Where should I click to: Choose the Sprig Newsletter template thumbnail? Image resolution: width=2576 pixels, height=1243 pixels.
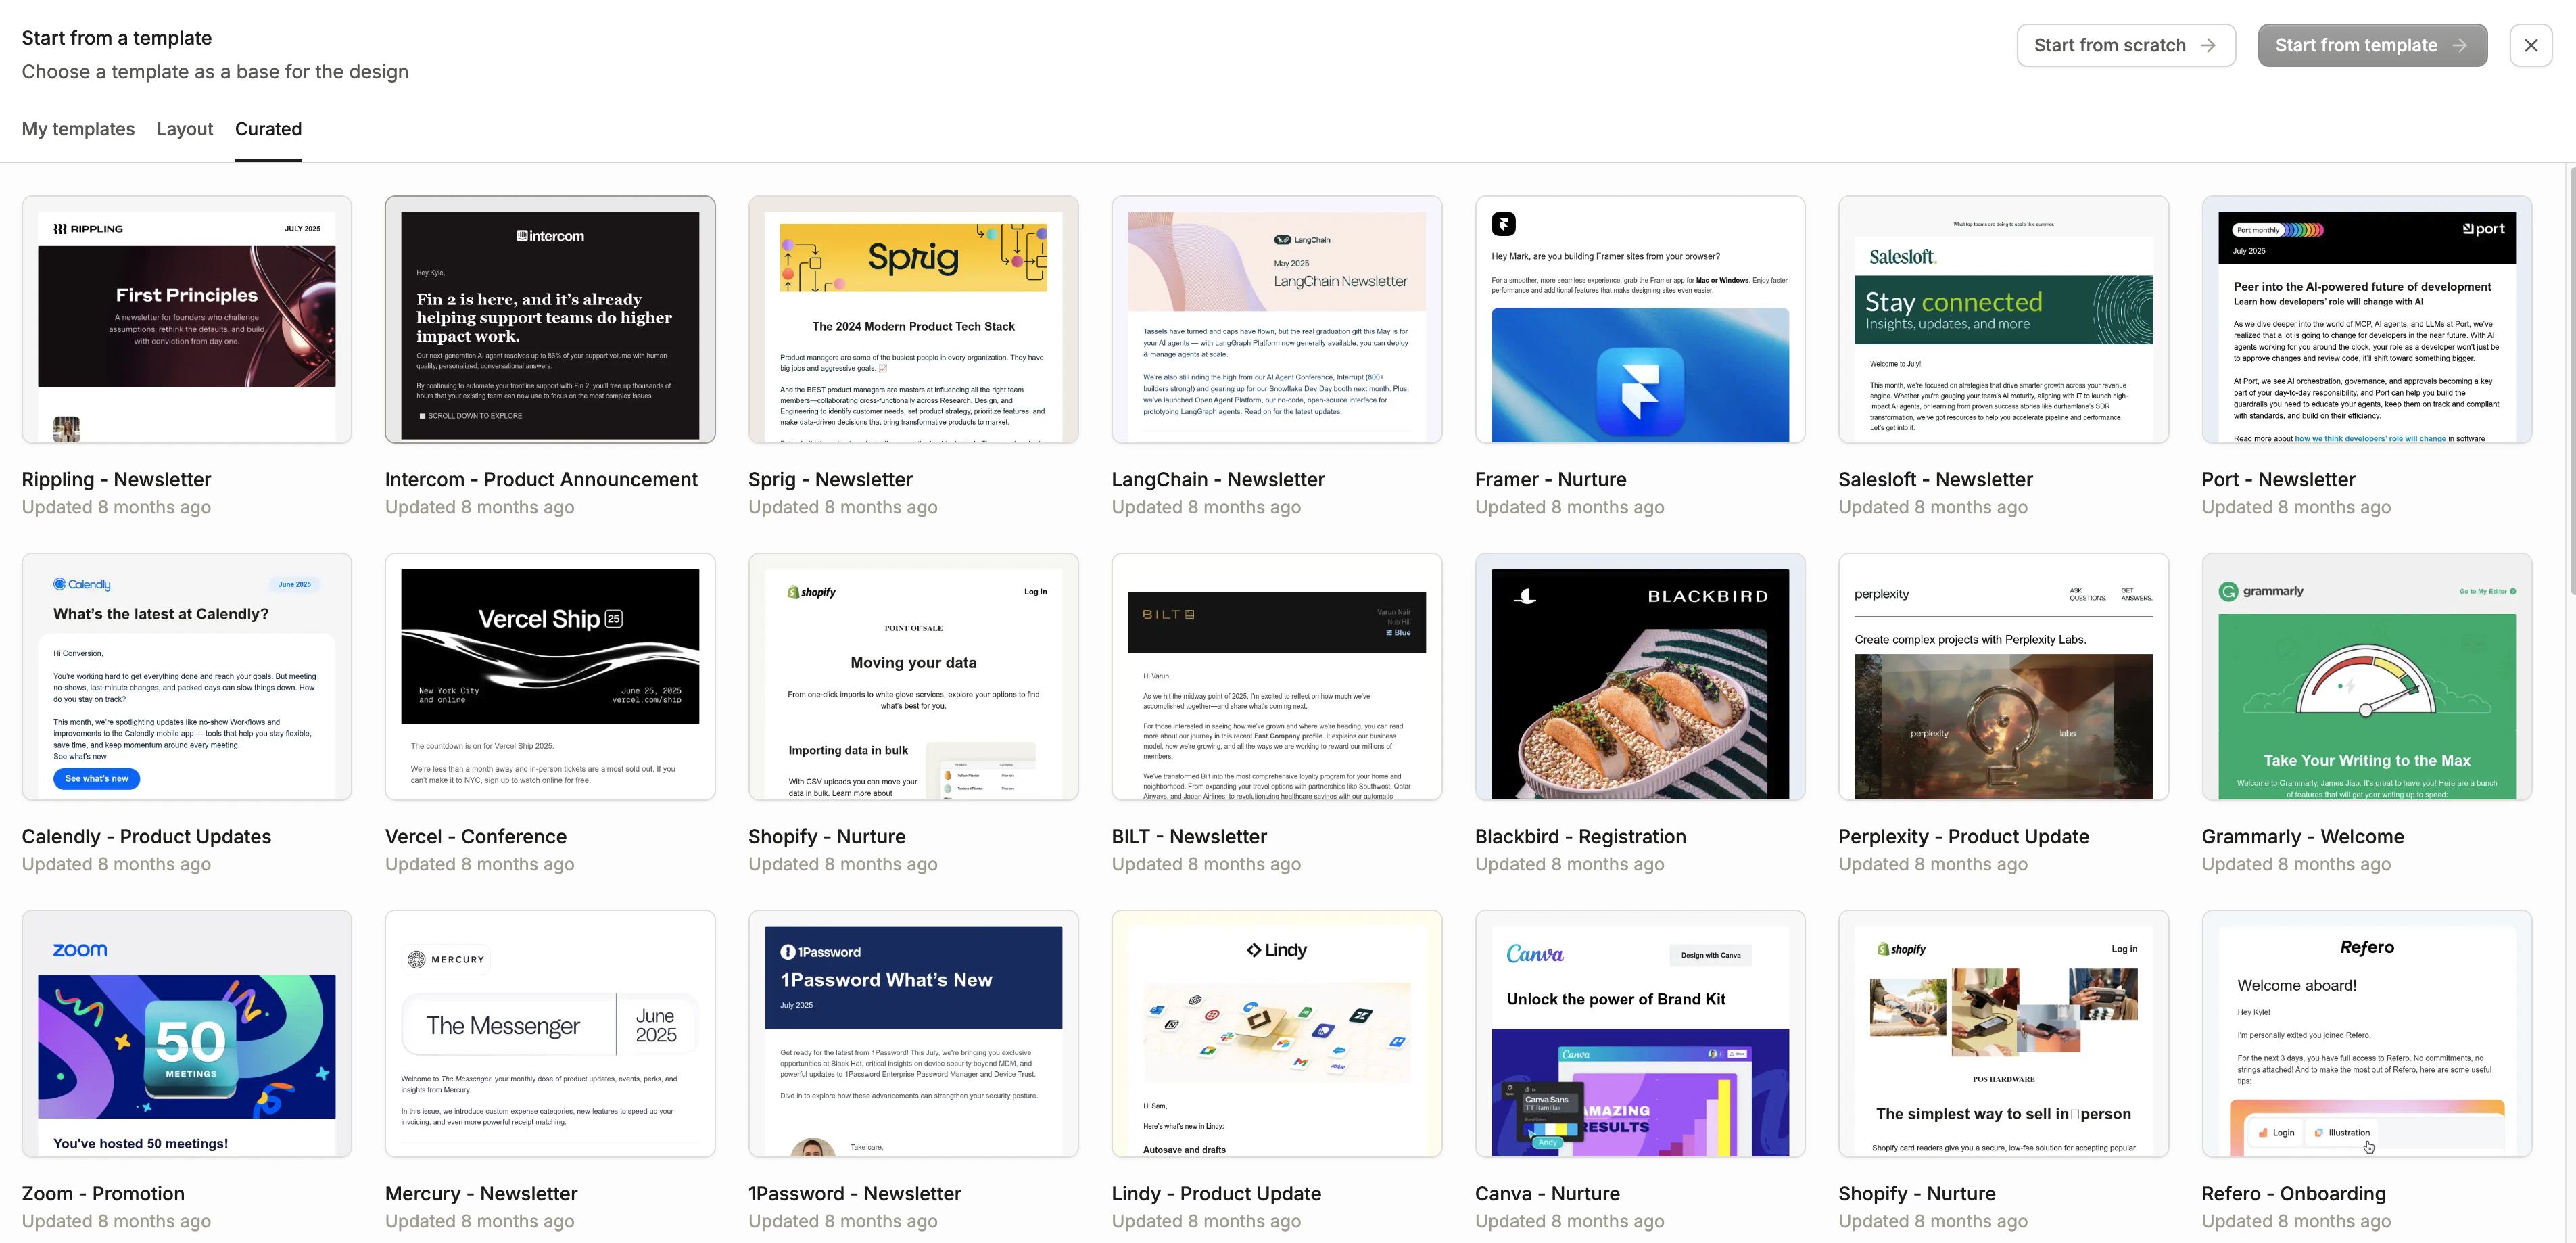pos(913,319)
